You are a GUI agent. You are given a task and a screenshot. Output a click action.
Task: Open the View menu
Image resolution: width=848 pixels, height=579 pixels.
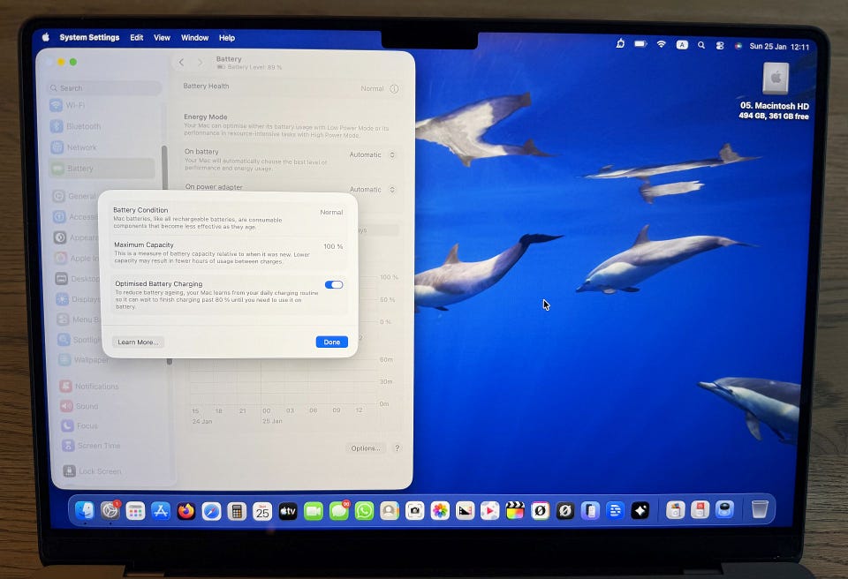point(162,38)
